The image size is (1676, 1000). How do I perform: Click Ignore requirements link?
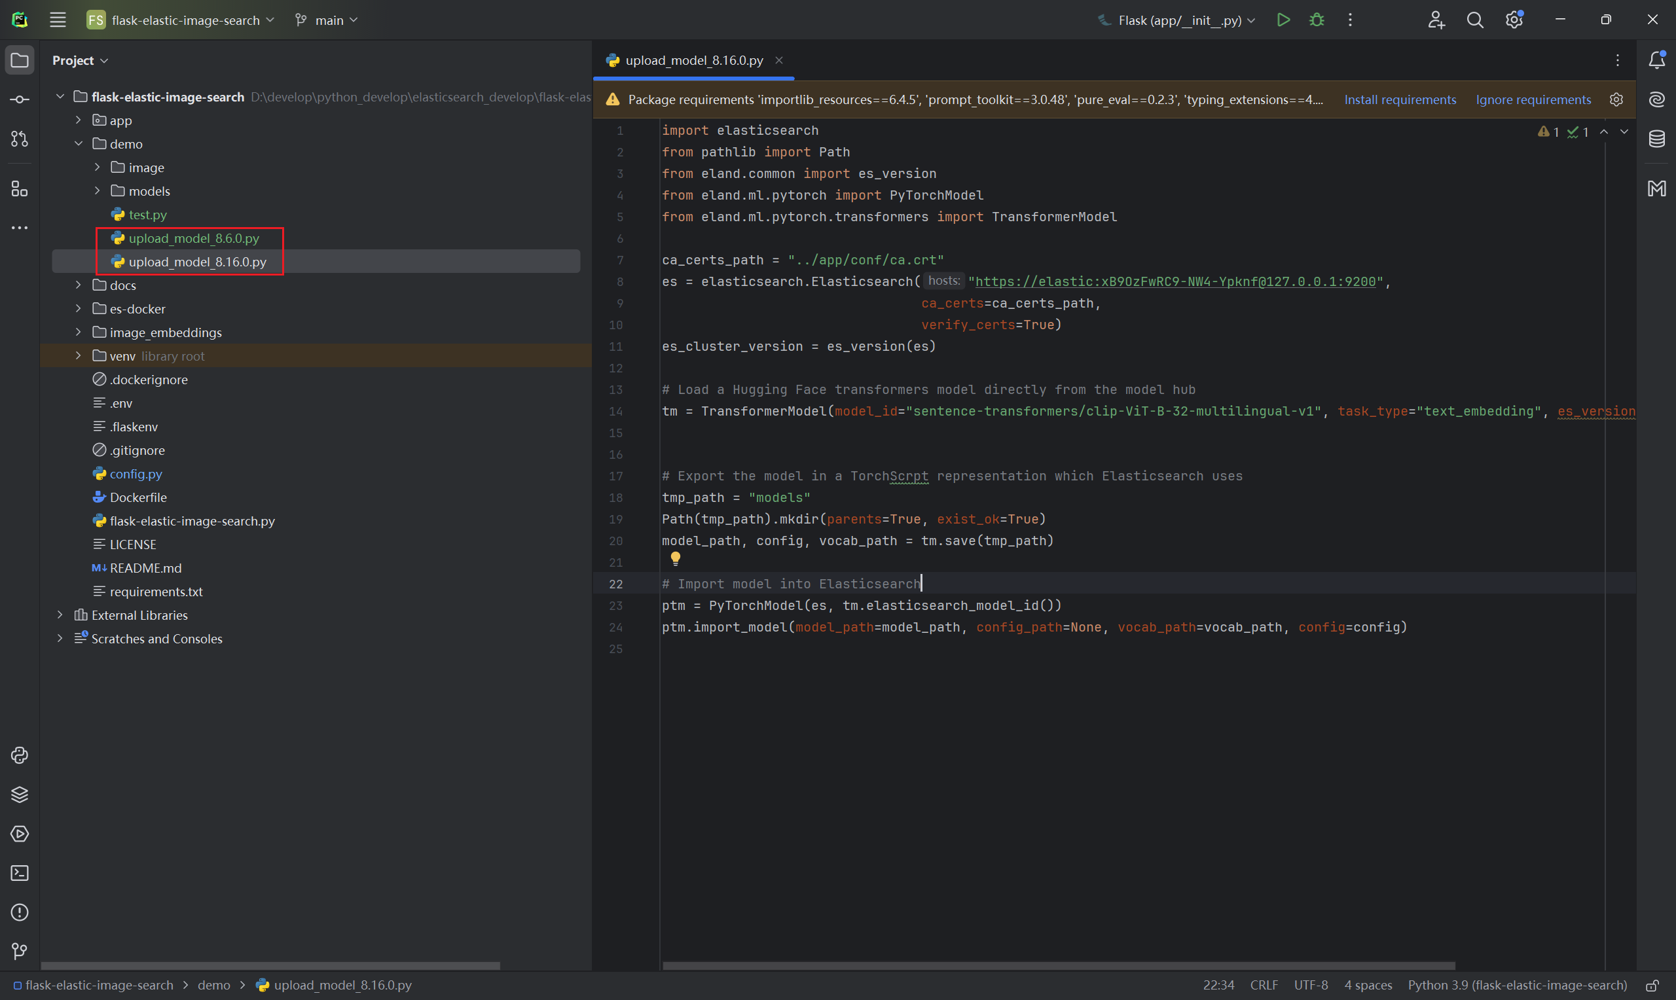point(1533,99)
